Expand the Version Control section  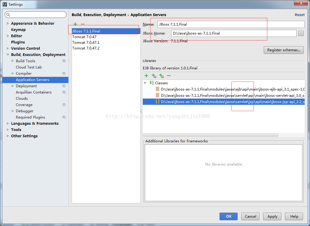coord(8,48)
